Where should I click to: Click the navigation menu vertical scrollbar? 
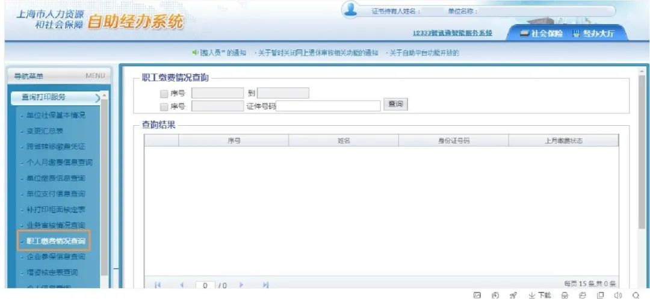pyautogui.click(x=104, y=186)
